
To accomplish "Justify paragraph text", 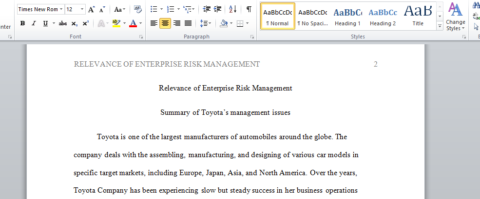I will [188, 23].
